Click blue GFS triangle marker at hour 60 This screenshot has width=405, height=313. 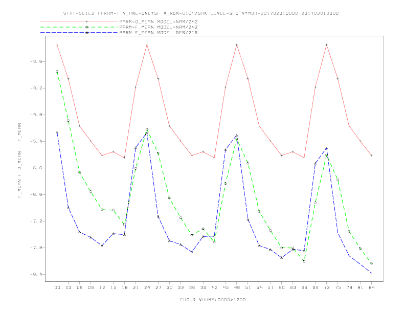point(282,257)
